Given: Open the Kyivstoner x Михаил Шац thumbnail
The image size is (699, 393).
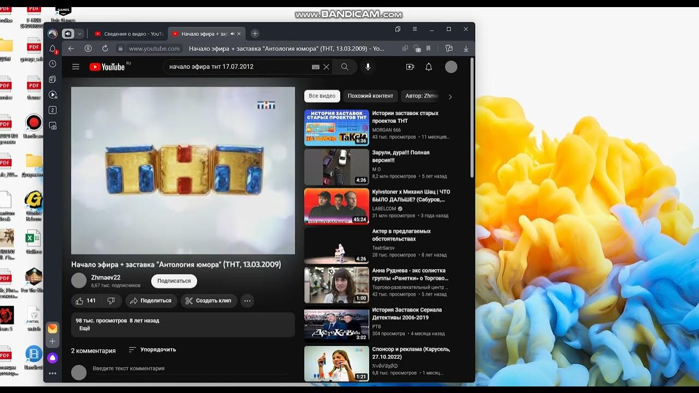Looking at the screenshot, I should coord(336,206).
